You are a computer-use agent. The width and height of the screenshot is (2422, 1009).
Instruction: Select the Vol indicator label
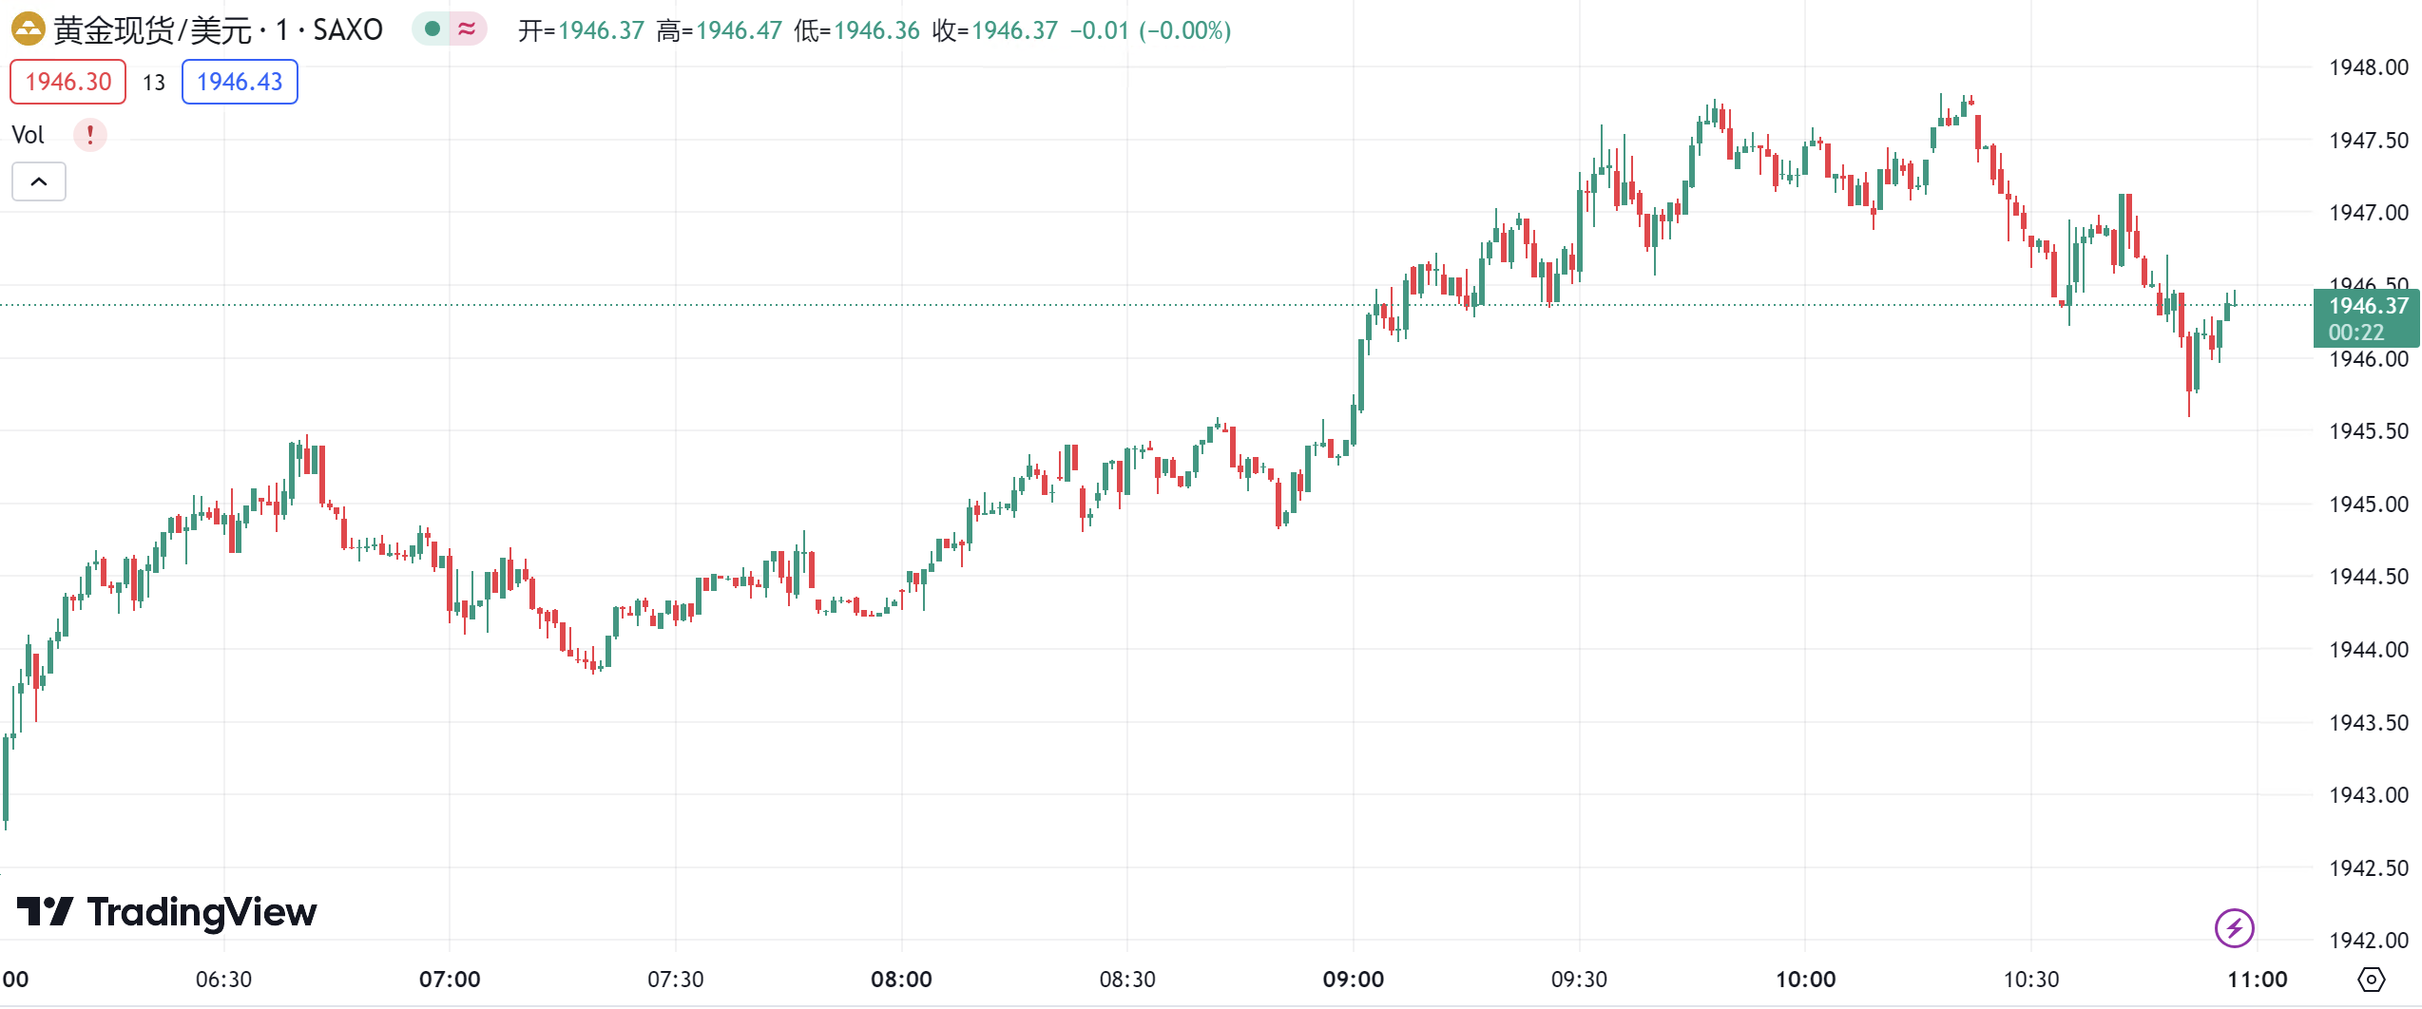coord(29,135)
